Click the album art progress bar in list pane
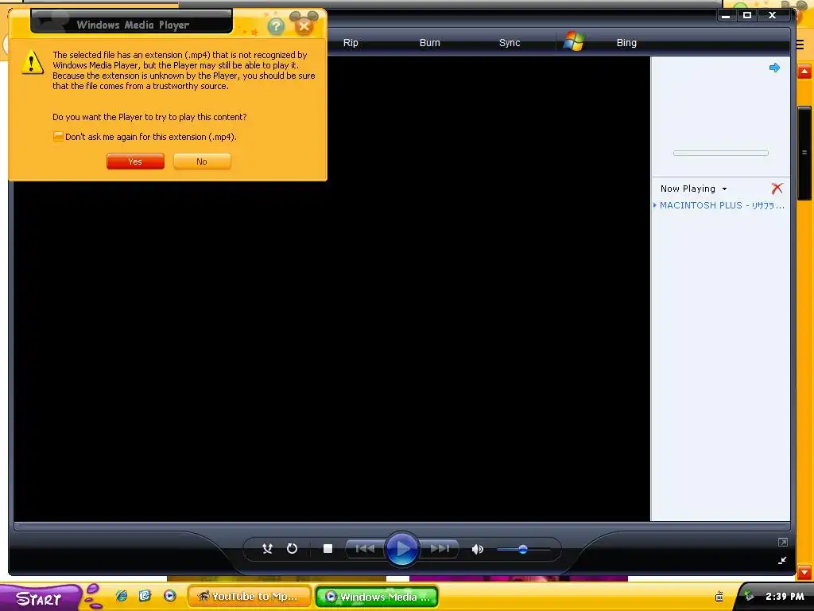 [720, 154]
